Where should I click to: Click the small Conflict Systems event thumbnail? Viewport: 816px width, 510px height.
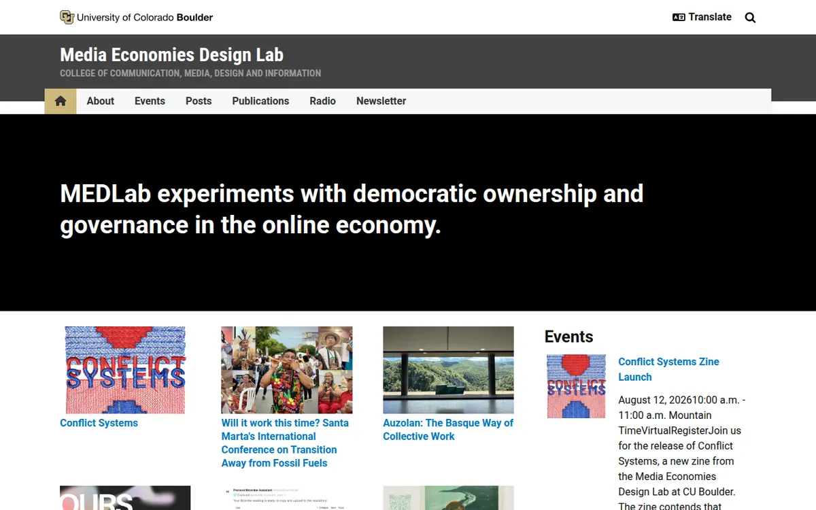(x=577, y=386)
